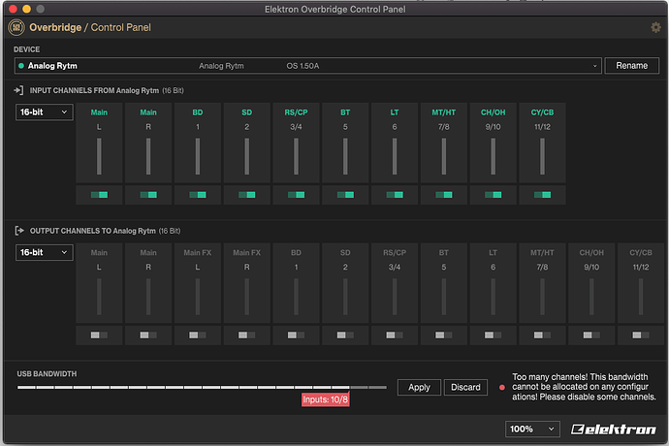Click the input CY/CB level meter
This screenshot has height=446, width=669.
point(542,156)
